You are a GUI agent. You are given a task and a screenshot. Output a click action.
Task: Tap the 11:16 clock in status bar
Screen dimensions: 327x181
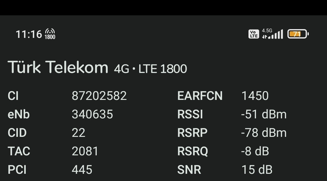pos(29,34)
